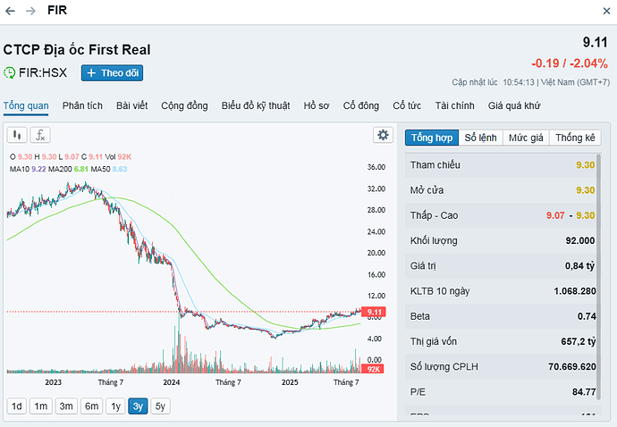Select the 1d time range
617x427 pixels.
pos(16,406)
